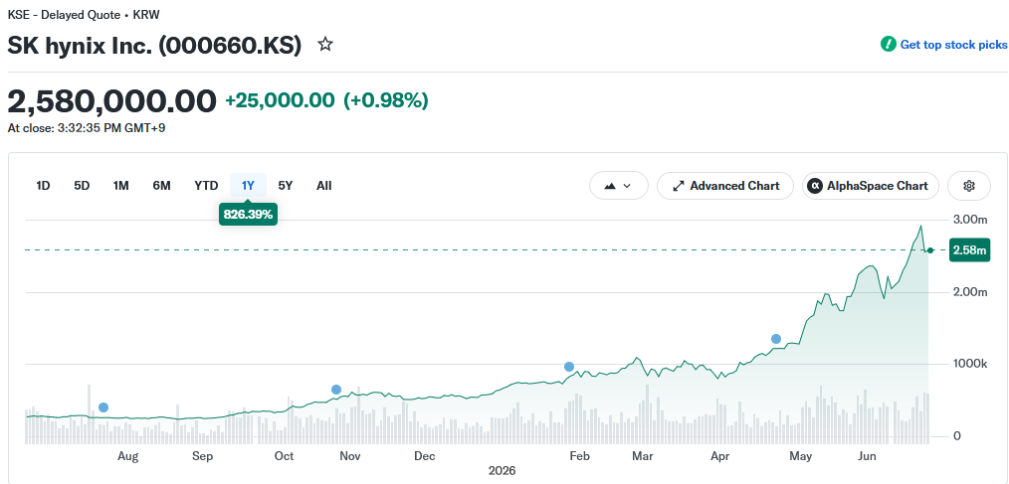Image resolution: width=1009 pixels, height=484 pixels.
Task: Open the Advanced Chart button
Action: pyautogui.click(x=725, y=186)
